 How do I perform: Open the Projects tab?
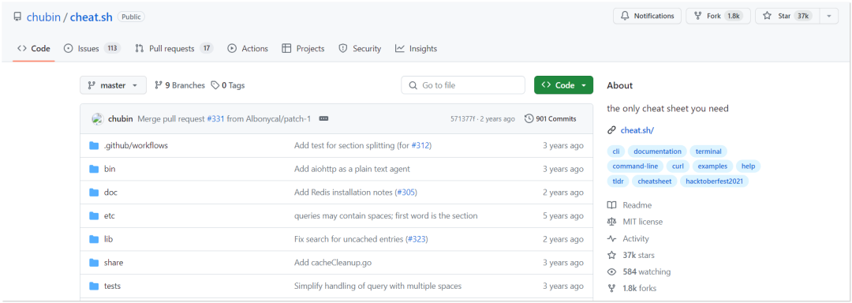click(x=303, y=48)
